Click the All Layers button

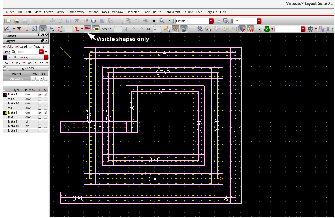17,79
